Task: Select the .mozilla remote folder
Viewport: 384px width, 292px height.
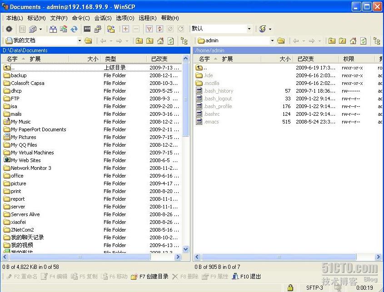Action: pos(208,83)
